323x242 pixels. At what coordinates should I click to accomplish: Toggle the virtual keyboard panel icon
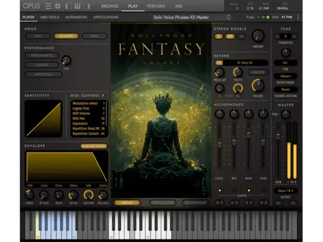pyautogui.click(x=78, y=6)
